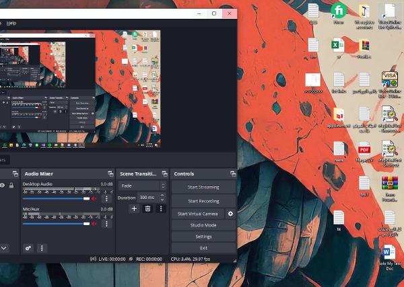Open advanced audio properties gears icon
Screen dimensions: 404x287
tap(28, 248)
